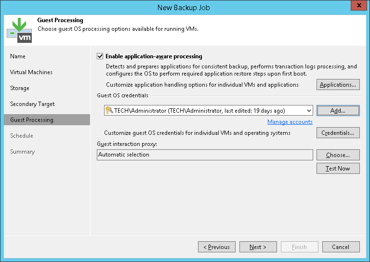Proceed with the Next button
Image resolution: width=370 pixels, height=262 pixels.
258,247
